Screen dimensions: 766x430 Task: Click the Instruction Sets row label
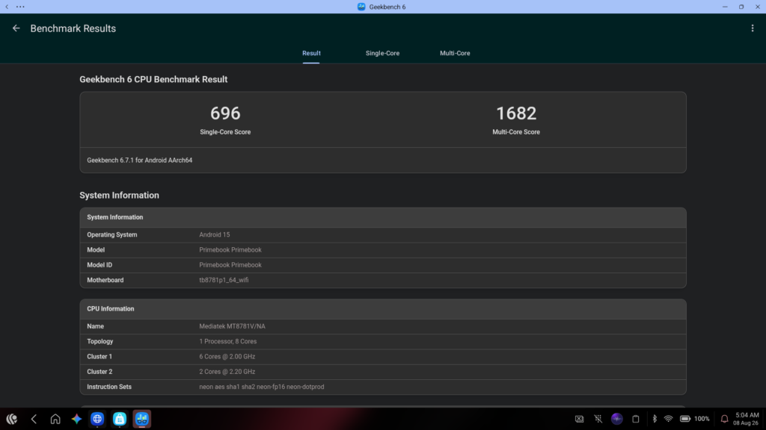tap(109, 387)
